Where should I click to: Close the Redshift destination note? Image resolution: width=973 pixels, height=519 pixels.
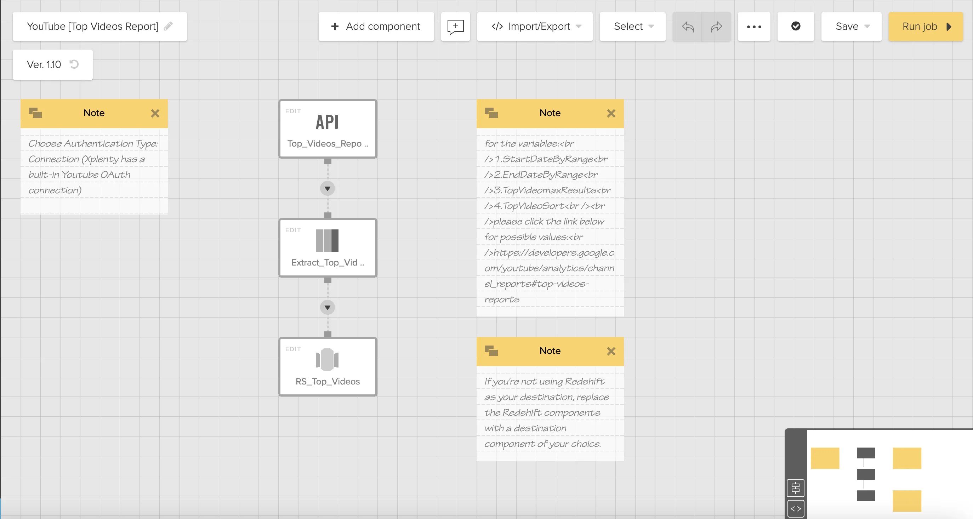tap(611, 351)
